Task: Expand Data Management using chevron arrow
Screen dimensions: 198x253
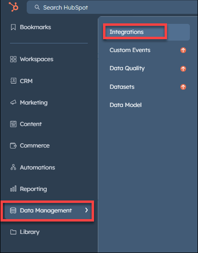Action: click(x=86, y=210)
